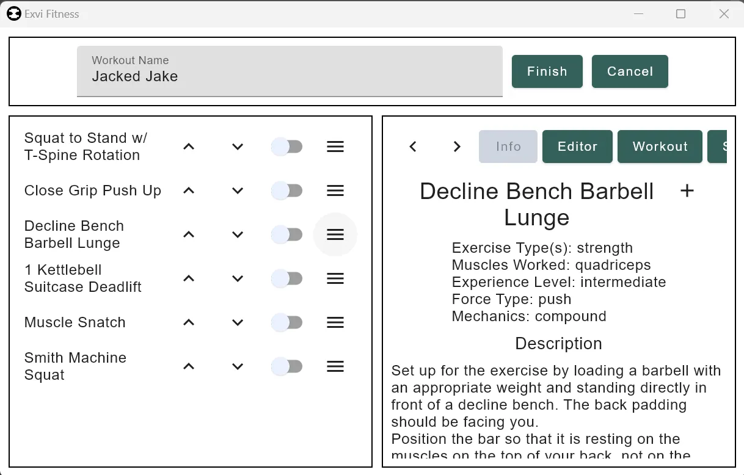Viewport: 744px width, 475px height.
Task: Move Close Grip Push Up up one position
Action: click(189, 190)
